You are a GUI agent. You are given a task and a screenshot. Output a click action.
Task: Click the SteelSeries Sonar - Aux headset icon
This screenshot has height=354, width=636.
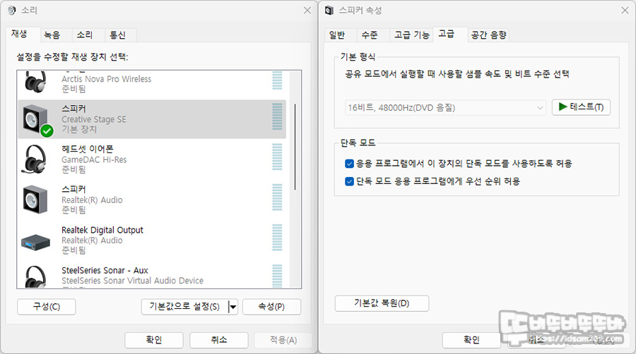pos(35,276)
